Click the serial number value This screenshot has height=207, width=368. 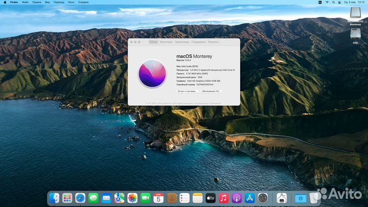click(x=205, y=84)
